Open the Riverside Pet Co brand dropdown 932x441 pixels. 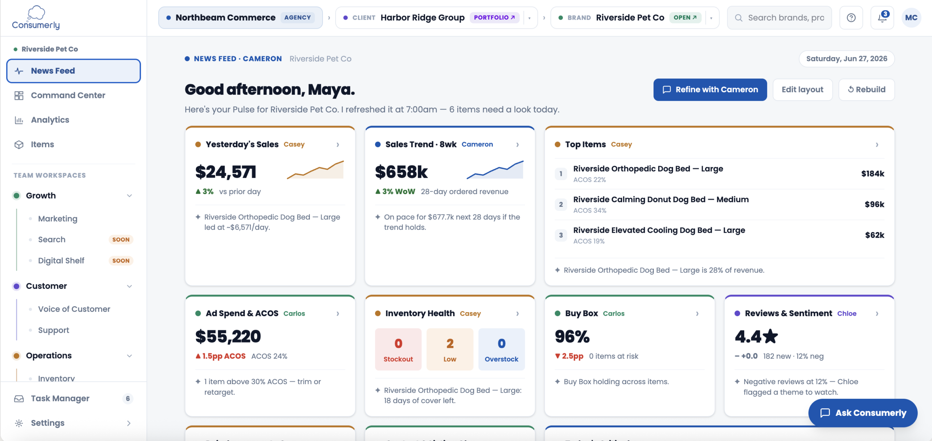[x=711, y=18]
